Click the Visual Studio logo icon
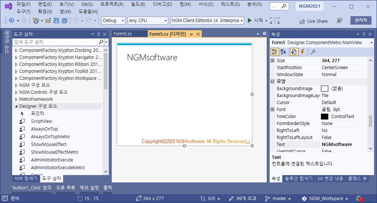Viewport: 377px width, 203px height. click(8, 6)
